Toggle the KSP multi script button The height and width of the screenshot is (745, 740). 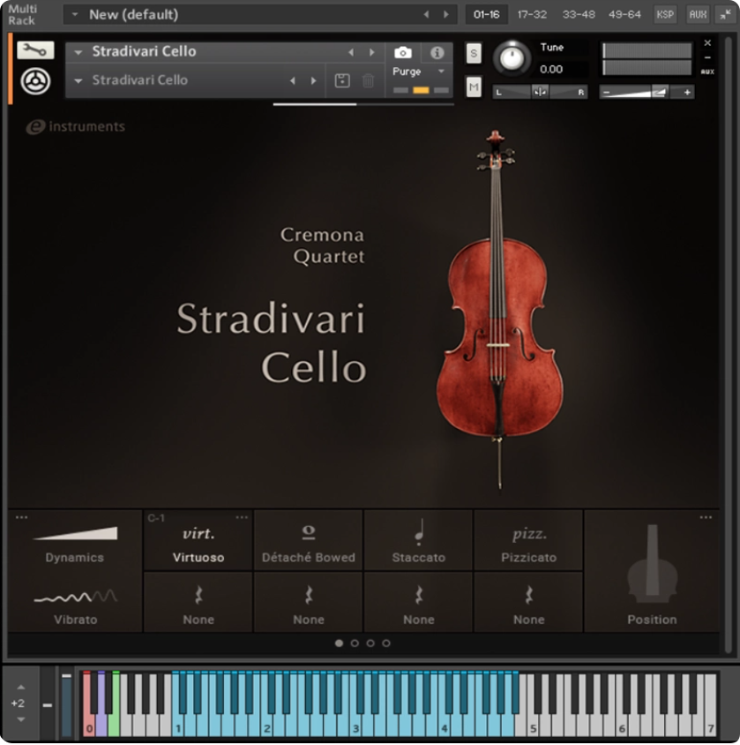coord(664,15)
